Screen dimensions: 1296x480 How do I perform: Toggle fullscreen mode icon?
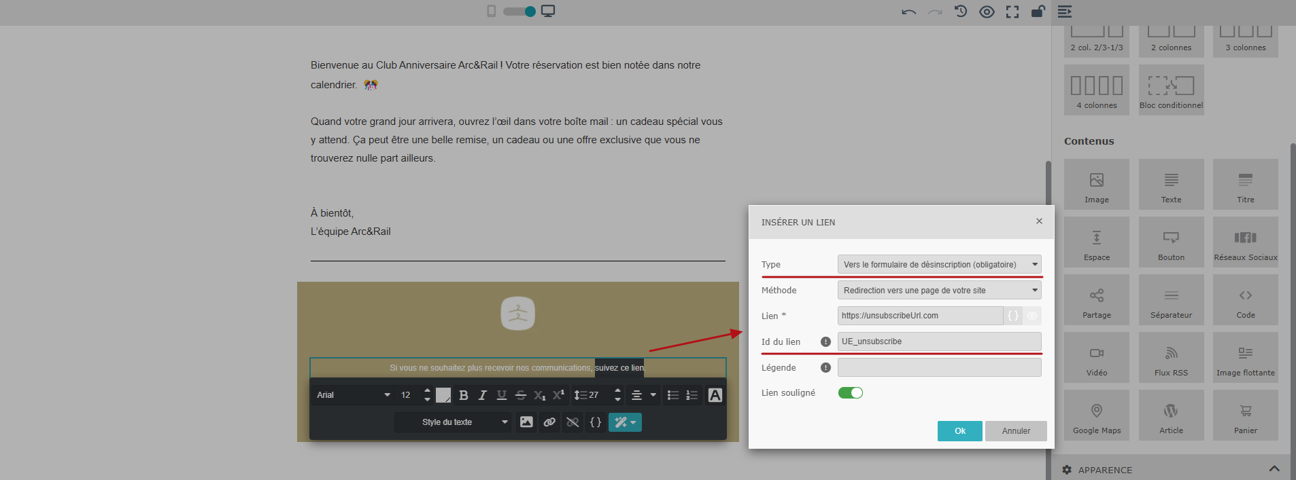click(1012, 12)
